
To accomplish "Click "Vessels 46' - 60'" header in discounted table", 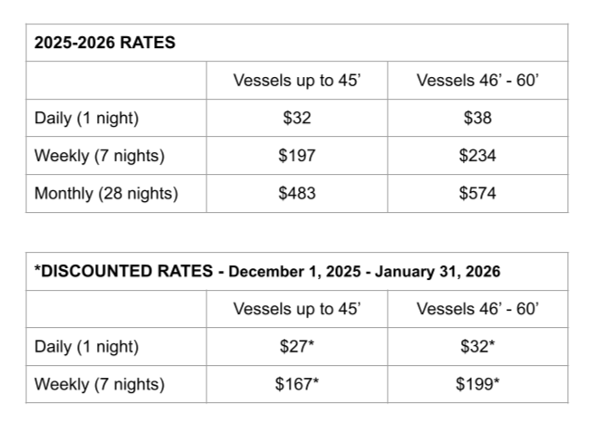I will (x=477, y=309).
